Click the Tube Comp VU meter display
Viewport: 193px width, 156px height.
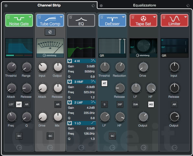50,48
